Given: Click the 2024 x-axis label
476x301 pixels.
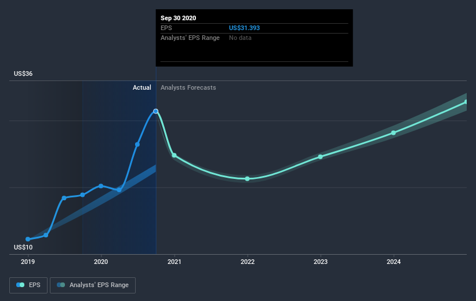Looking at the screenshot, I should (394, 262).
